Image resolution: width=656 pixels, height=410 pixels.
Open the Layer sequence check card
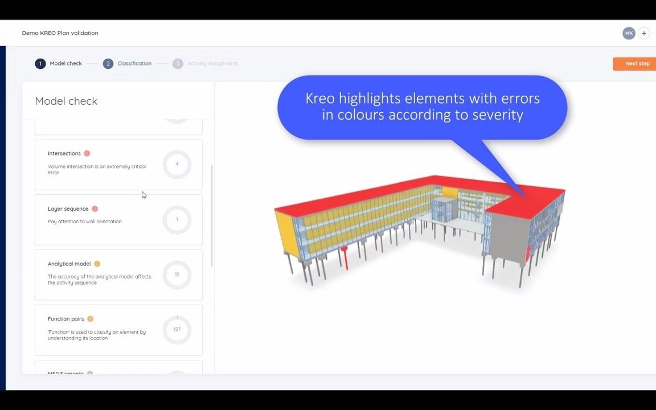119,220
